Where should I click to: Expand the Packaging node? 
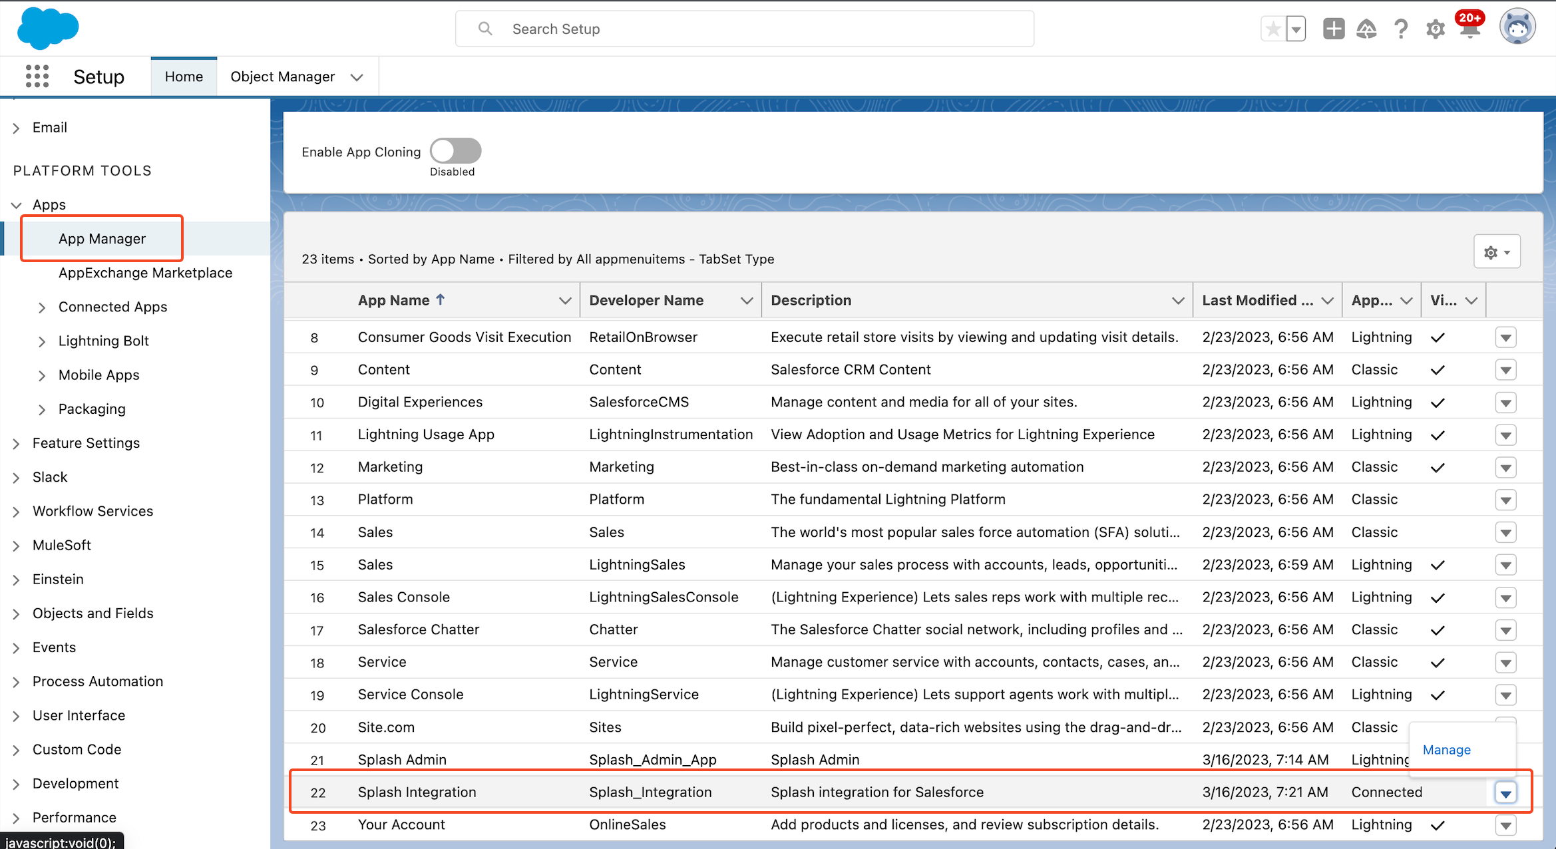point(42,409)
